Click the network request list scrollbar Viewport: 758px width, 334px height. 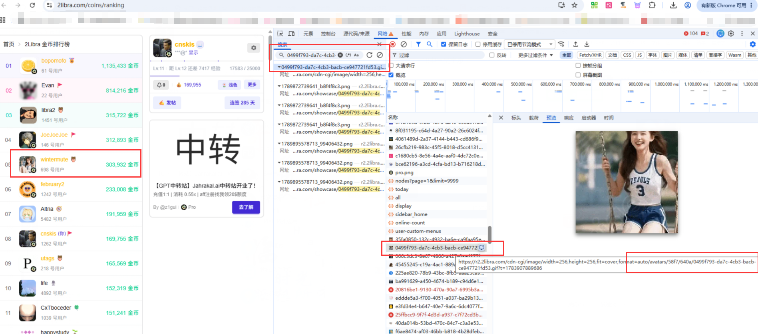pyautogui.click(x=489, y=234)
